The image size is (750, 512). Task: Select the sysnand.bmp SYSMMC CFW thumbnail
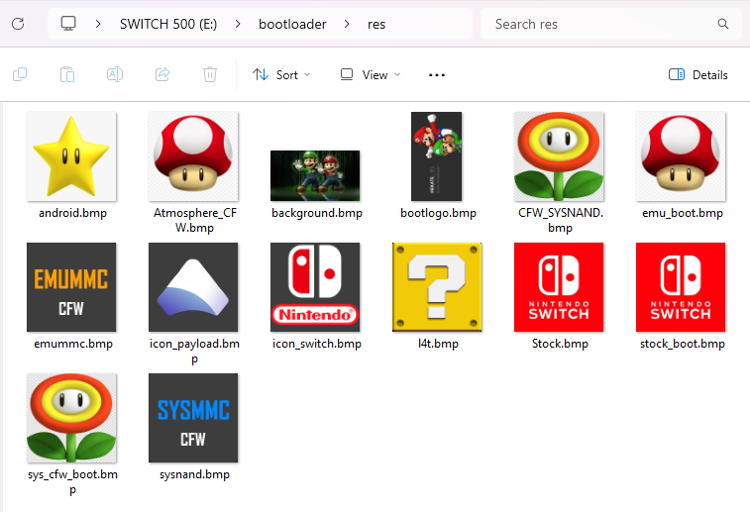tap(193, 418)
